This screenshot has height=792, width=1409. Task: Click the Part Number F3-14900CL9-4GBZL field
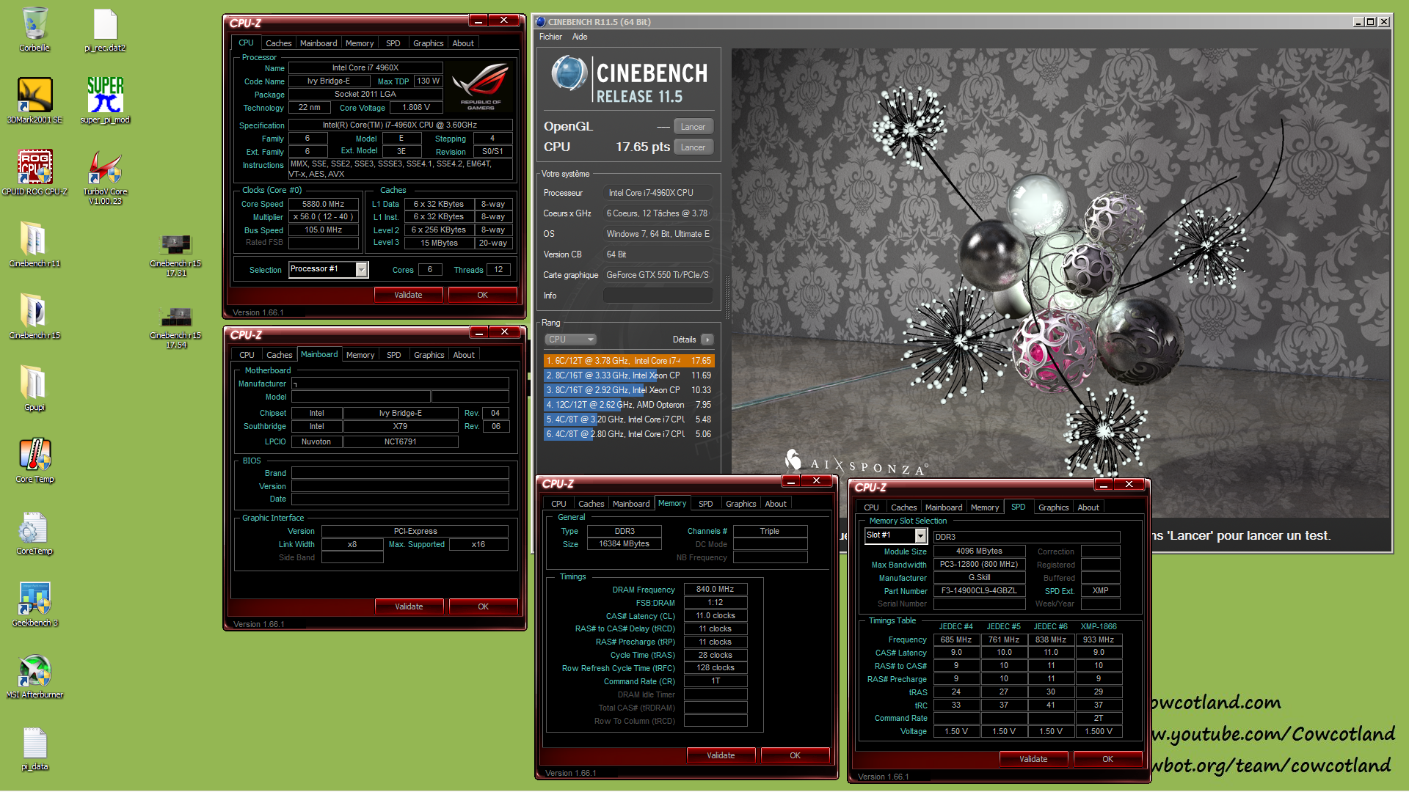[979, 591]
